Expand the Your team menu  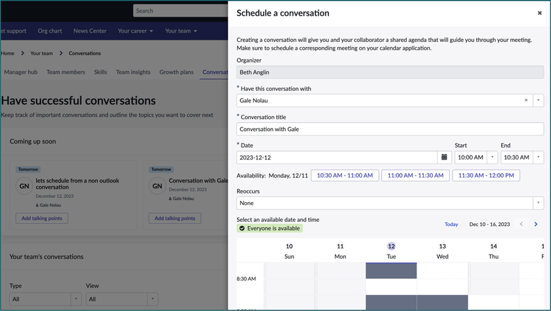click(x=181, y=31)
